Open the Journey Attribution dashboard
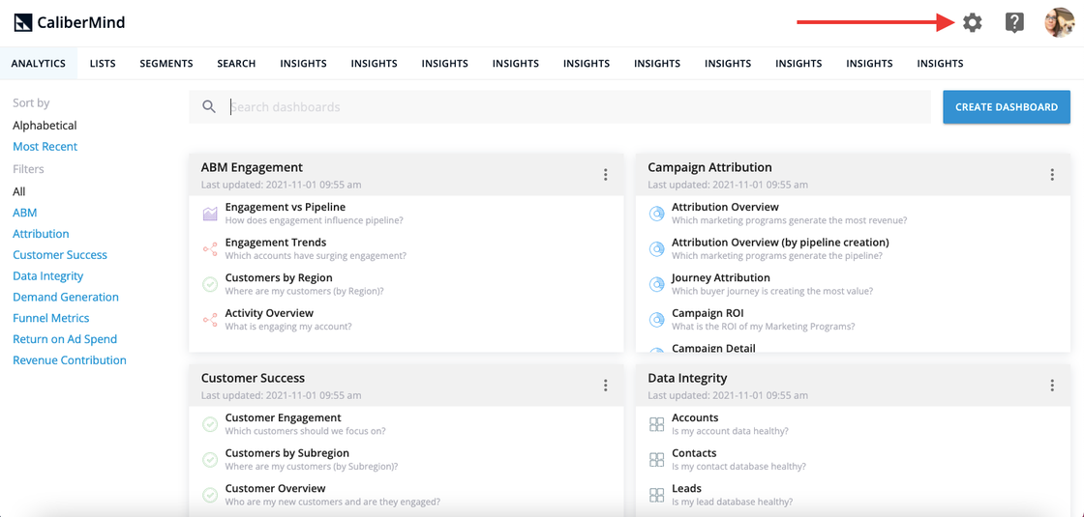The height and width of the screenshot is (517, 1084). 720,277
